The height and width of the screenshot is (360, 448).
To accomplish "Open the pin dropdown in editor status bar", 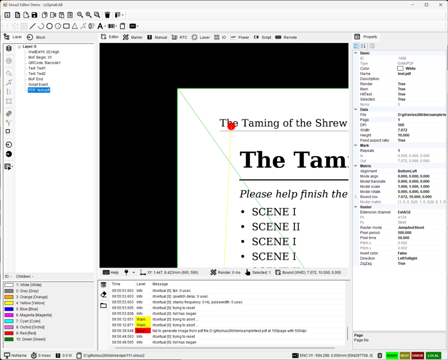I will (134, 272).
